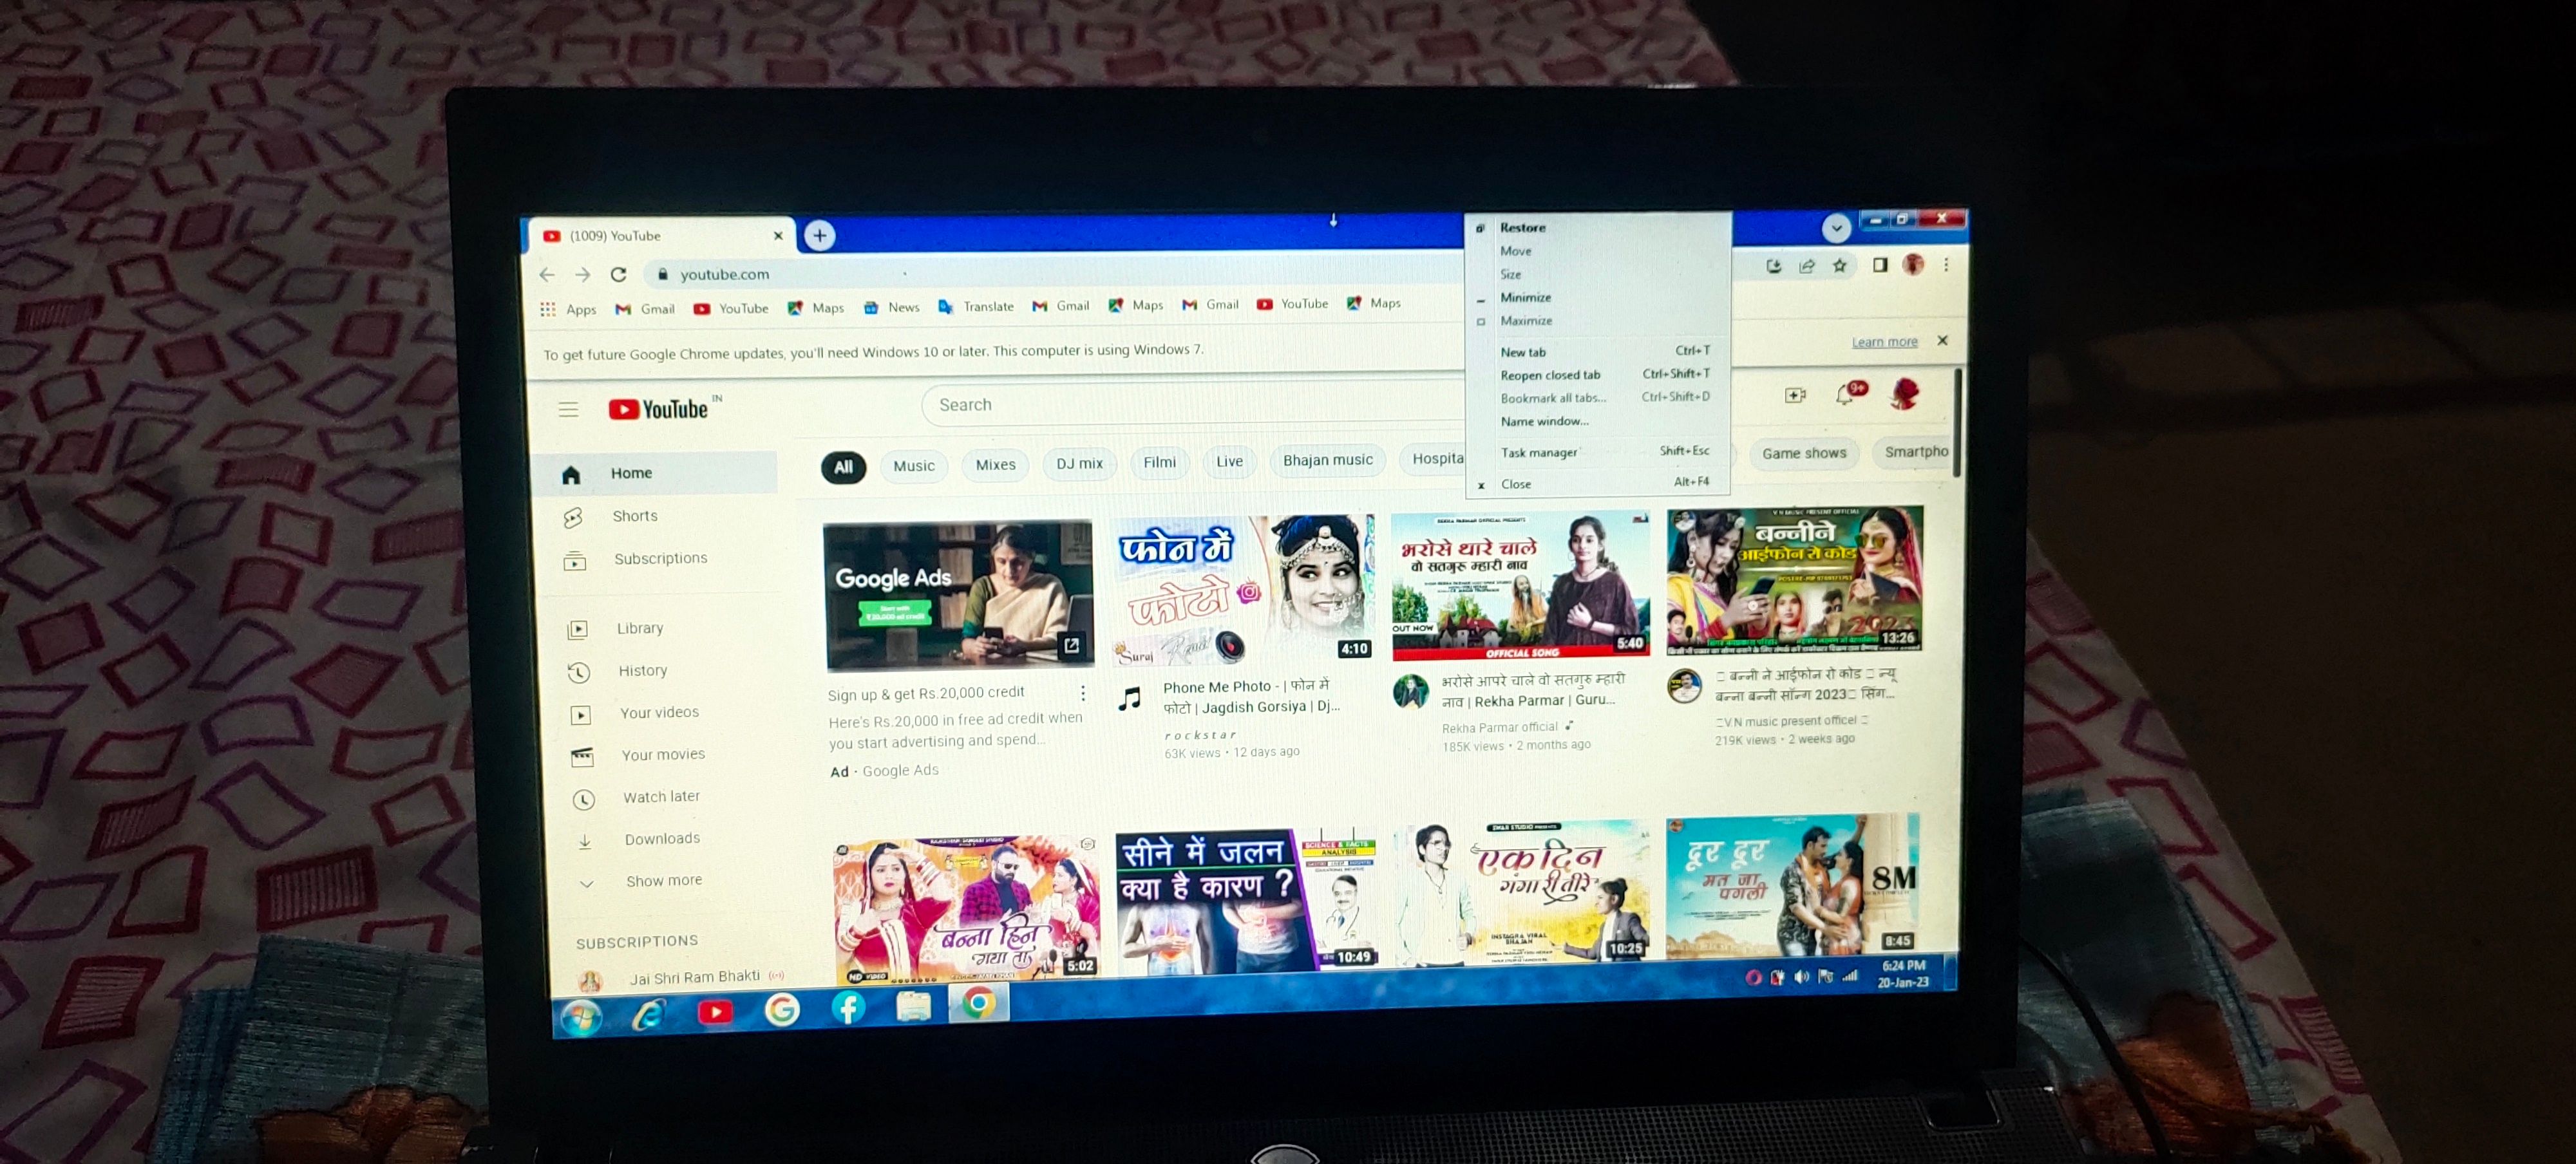
Task: Open Task manager from the menu
Action: tap(1598, 453)
